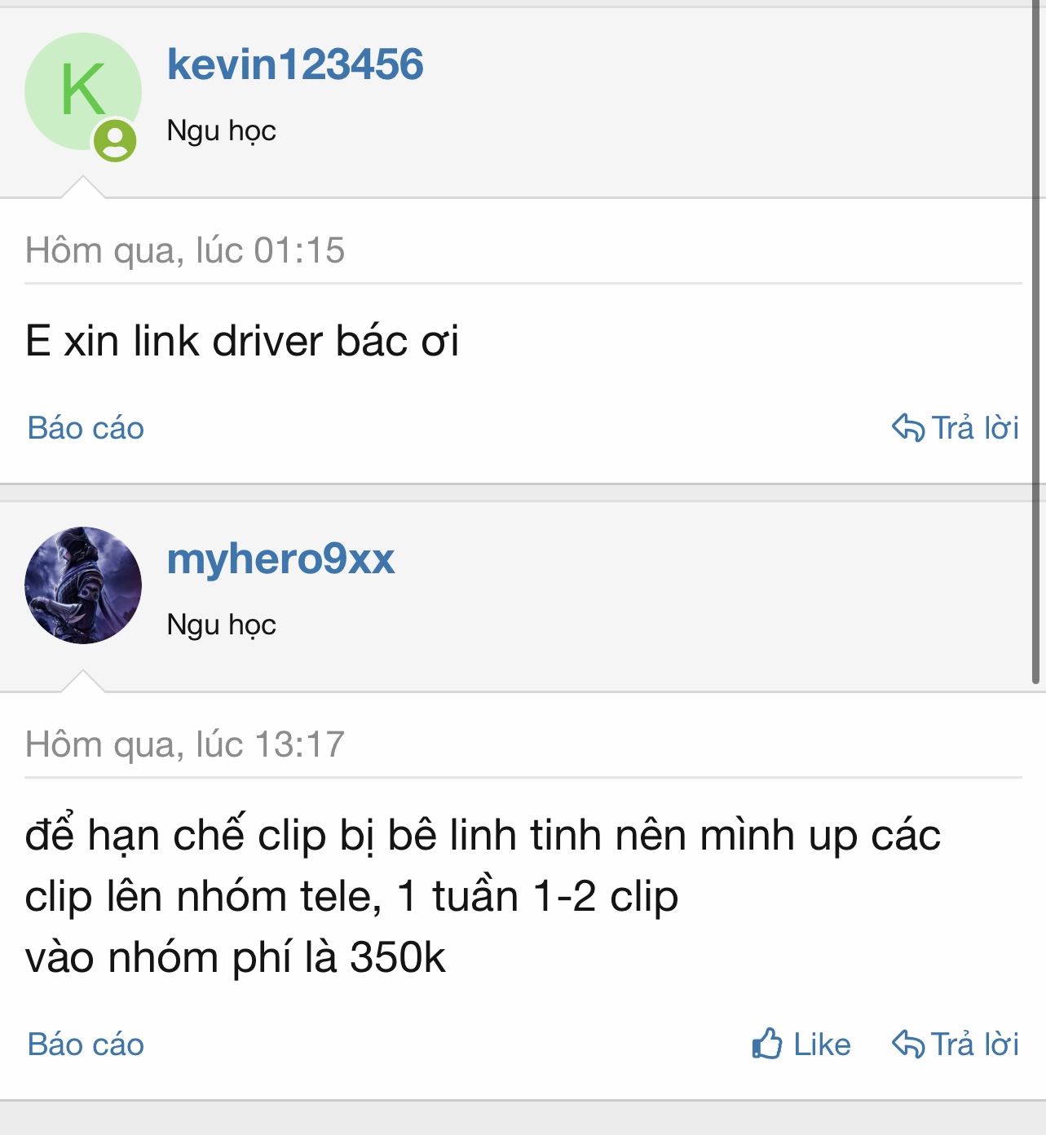Click the thumbs-up icon on myhero9xx's post
The height and width of the screenshot is (1135, 1046).
pos(766,1044)
